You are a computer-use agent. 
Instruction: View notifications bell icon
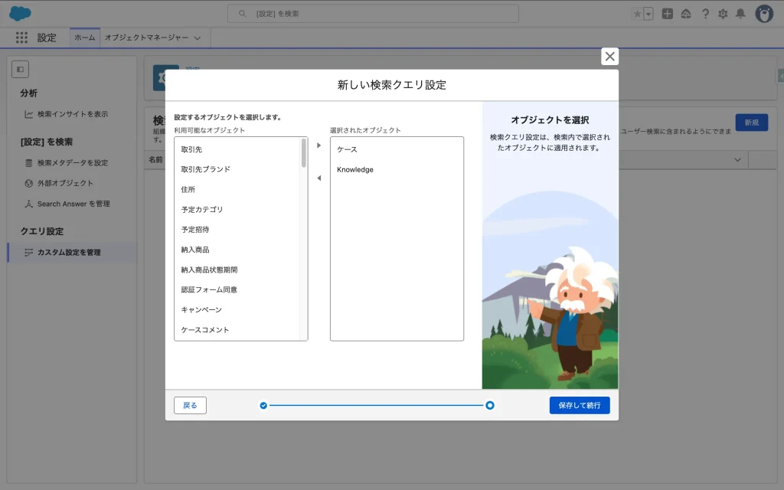pos(740,14)
